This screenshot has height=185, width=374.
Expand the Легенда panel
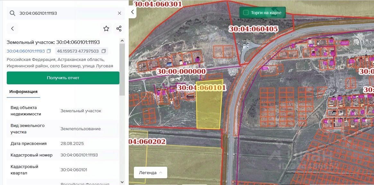(x=151, y=172)
